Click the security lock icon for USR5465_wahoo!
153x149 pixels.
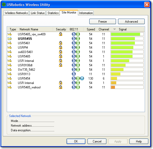(61, 87)
